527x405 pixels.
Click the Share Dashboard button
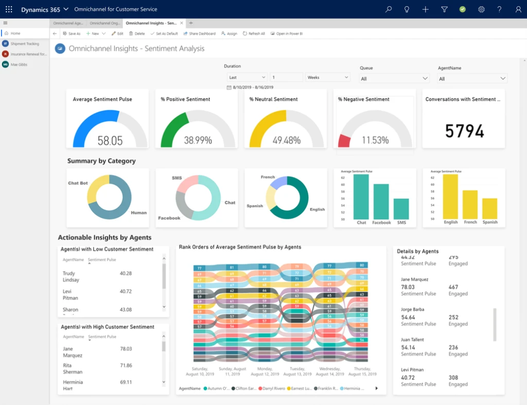pos(199,33)
